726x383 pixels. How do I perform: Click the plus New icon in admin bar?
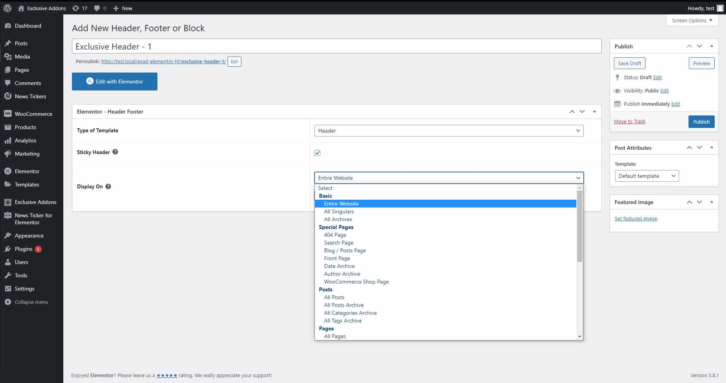pyautogui.click(x=116, y=8)
